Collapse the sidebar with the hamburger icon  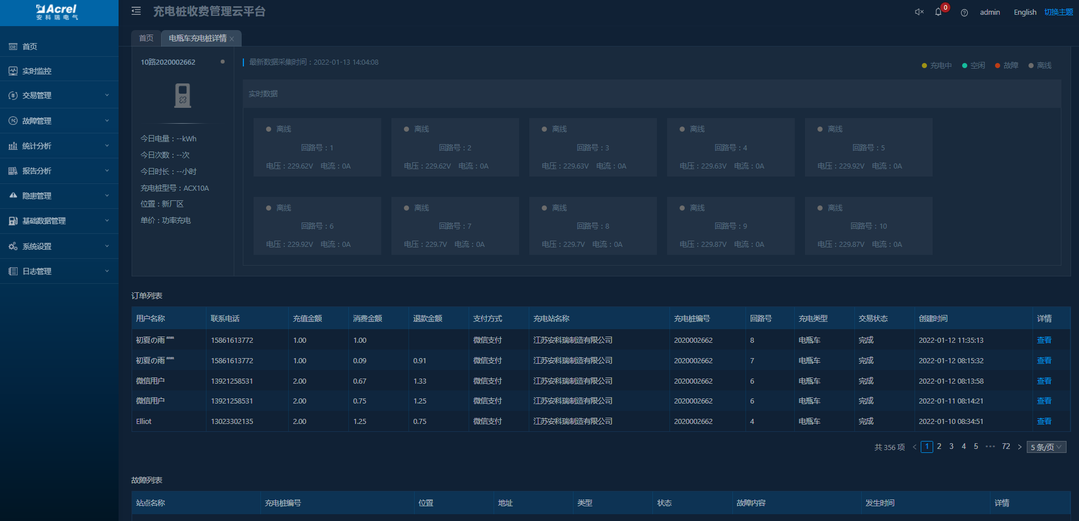coord(136,11)
